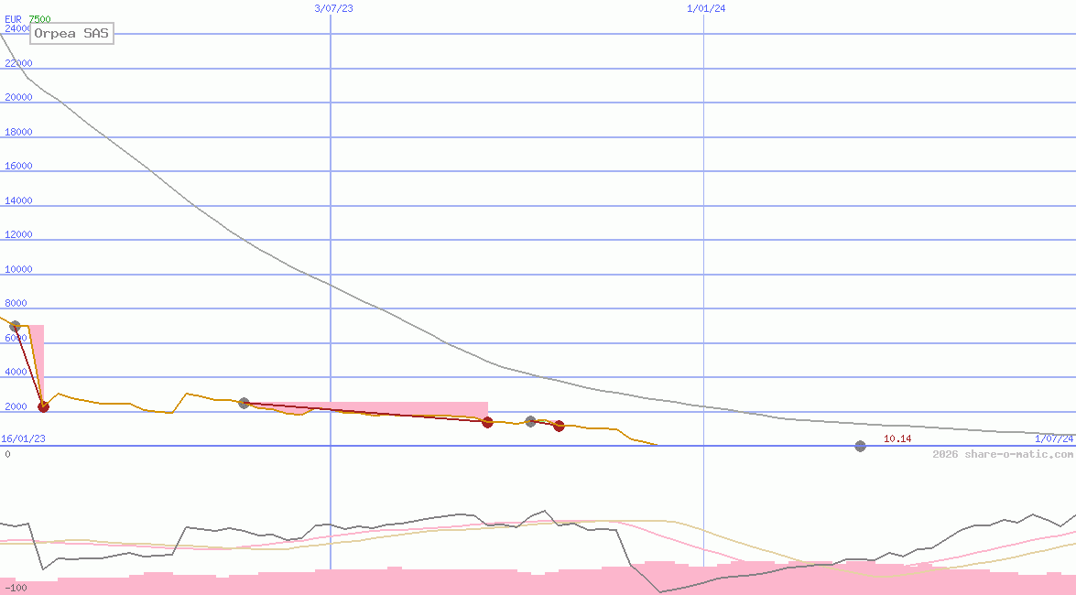1076x595 pixels.
Task: Click the 1/07/24 end date label
Action: [x=1053, y=439]
